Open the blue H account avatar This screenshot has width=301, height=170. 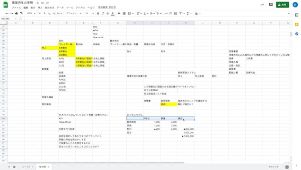click(x=295, y=5)
